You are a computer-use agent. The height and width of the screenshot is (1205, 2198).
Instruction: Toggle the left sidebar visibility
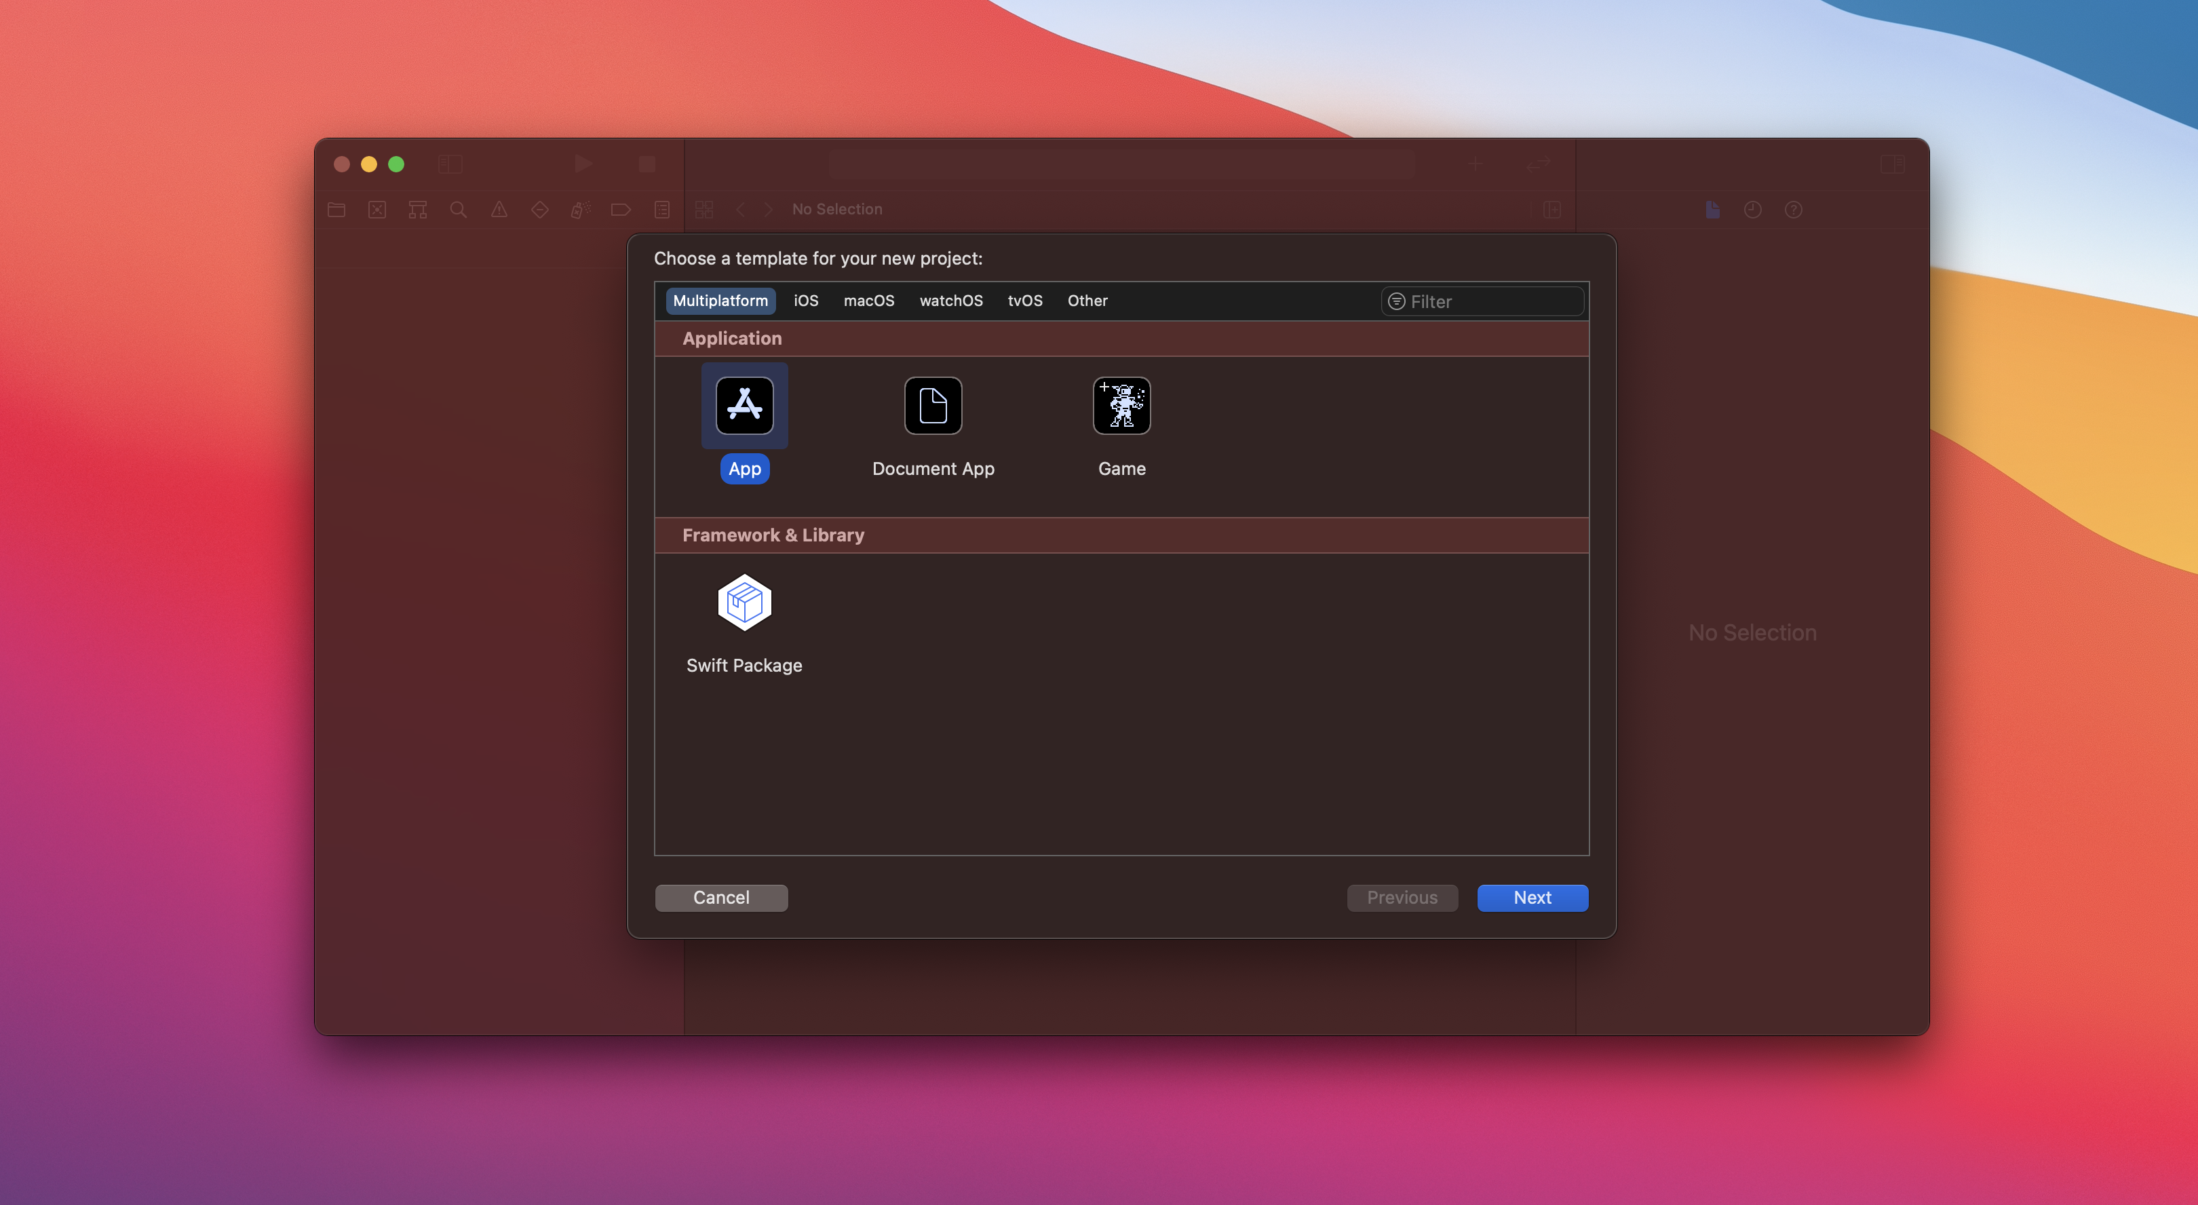point(450,164)
